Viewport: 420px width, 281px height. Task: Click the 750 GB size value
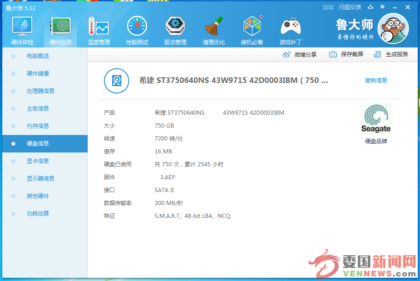tap(164, 126)
